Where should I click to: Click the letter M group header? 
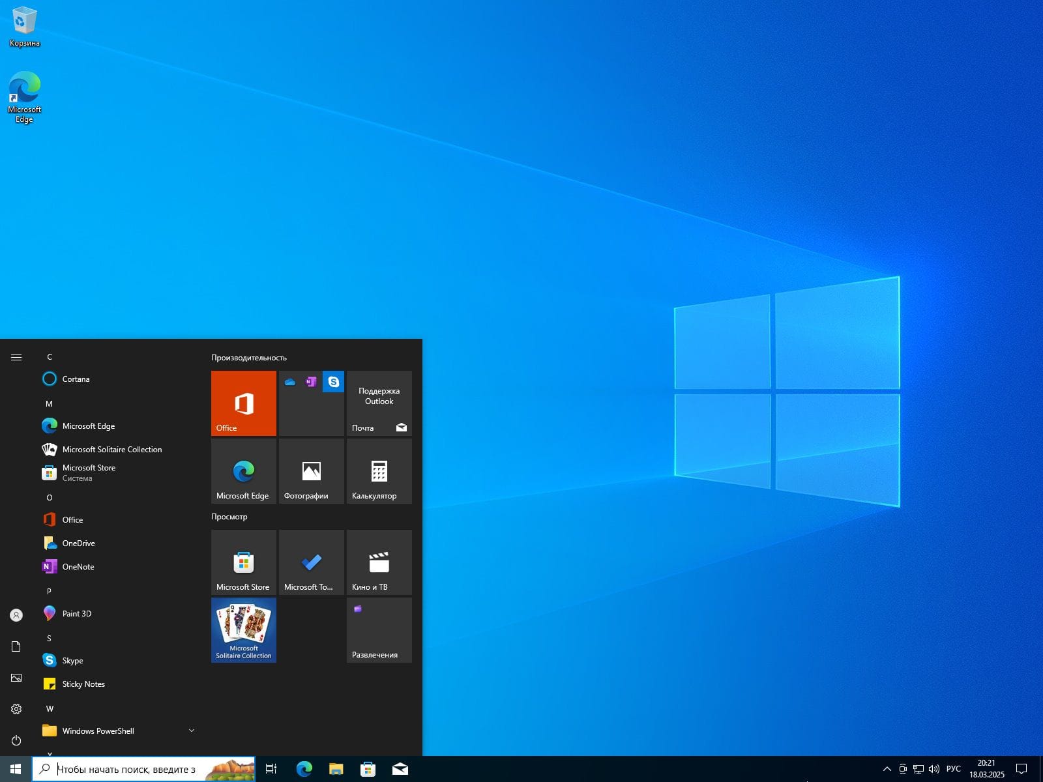click(x=49, y=403)
